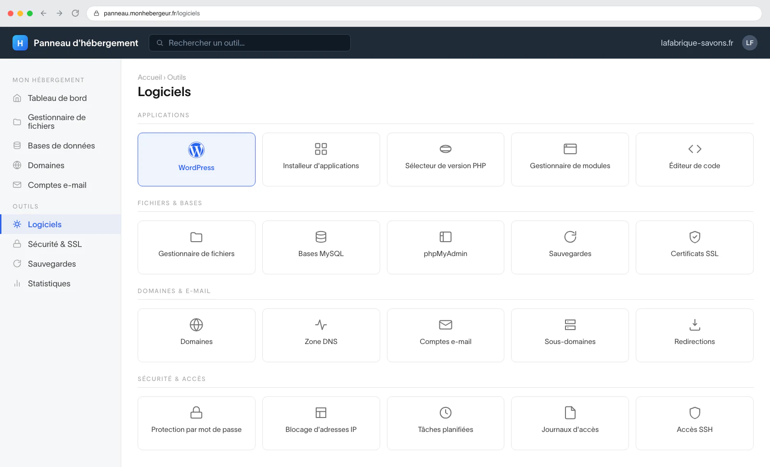The image size is (770, 467).
Task: Click the Accueil breadcrumb link
Action: [x=150, y=77]
